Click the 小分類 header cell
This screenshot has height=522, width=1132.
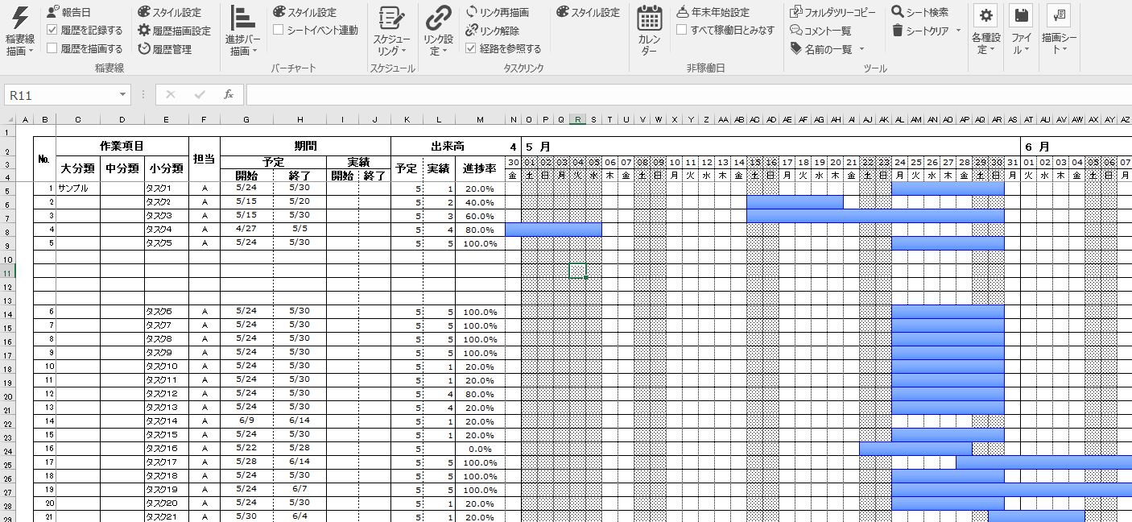click(x=167, y=168)
